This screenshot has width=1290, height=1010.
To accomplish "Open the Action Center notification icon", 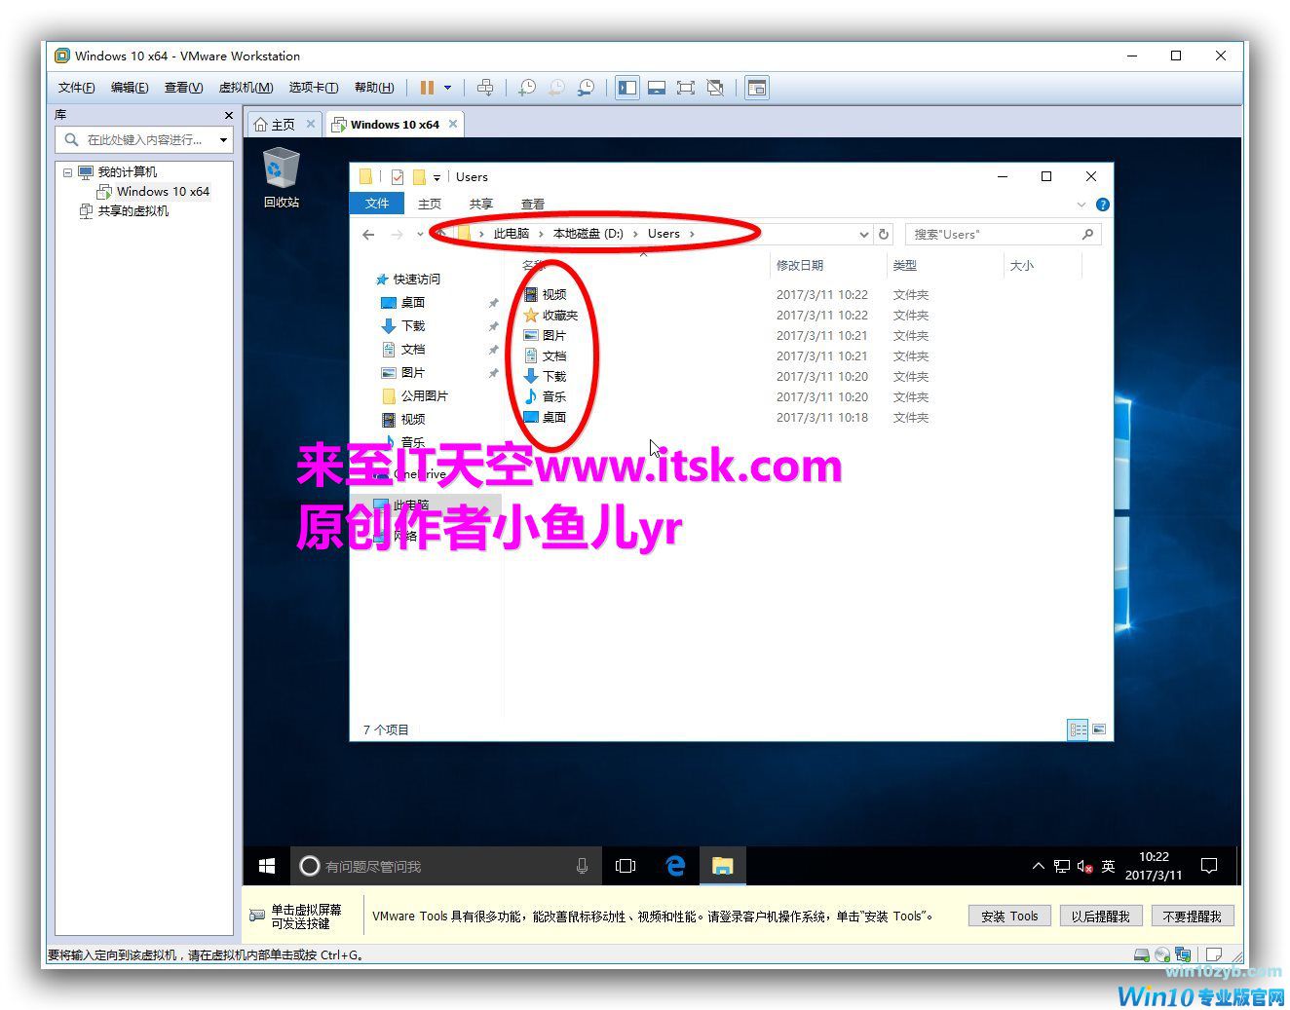I will tap(1209, 866).
